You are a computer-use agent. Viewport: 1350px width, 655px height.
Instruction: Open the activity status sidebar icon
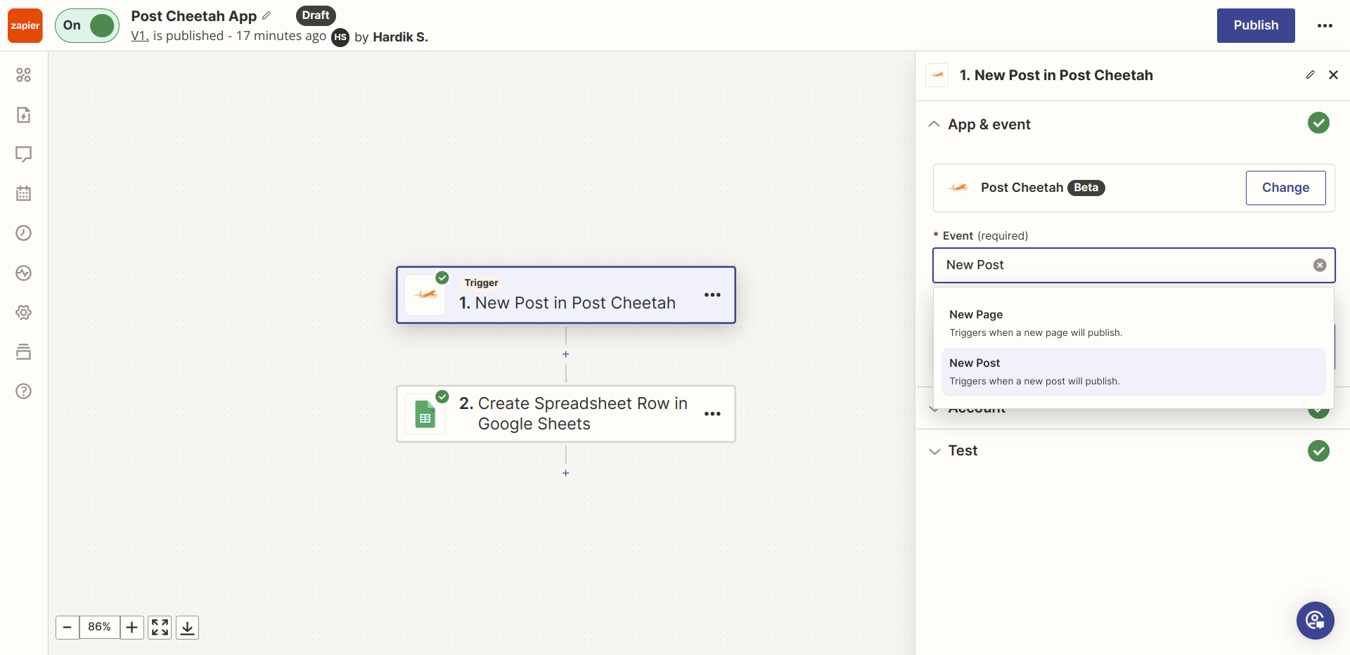pyautogui.click(x=24, y=273)
